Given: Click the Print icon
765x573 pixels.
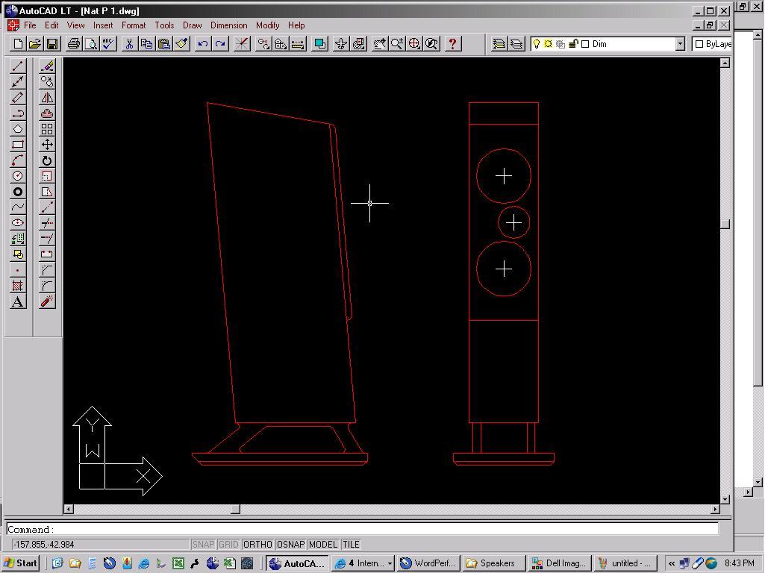Looking at the screenshot, I should point(74,44).
